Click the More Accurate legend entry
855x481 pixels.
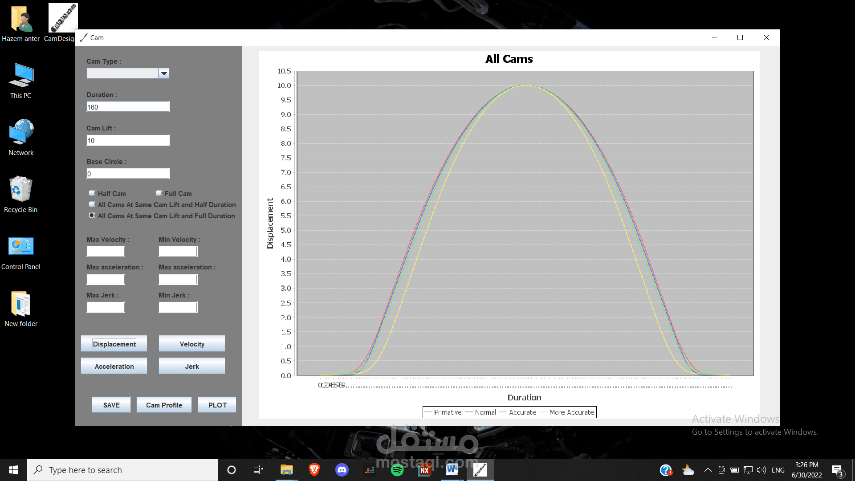tap(567, 412)
